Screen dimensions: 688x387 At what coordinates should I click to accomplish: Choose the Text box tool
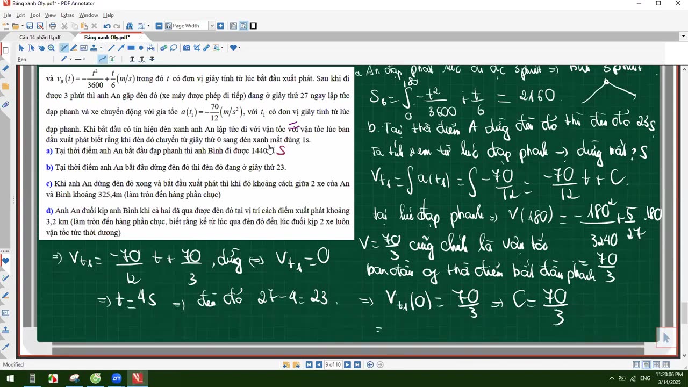tap(83, 48)
